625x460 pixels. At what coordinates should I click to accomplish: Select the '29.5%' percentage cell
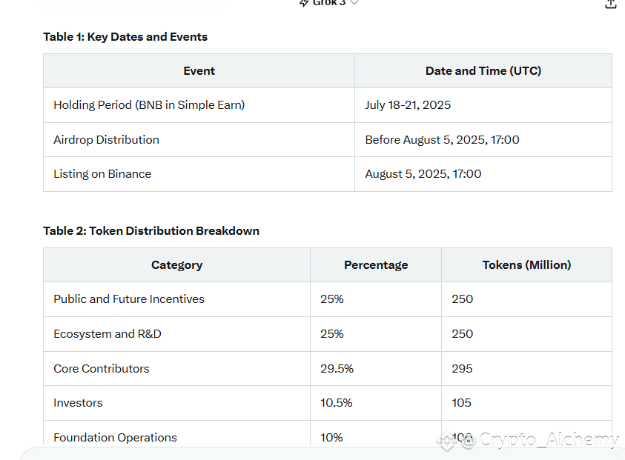376,368
